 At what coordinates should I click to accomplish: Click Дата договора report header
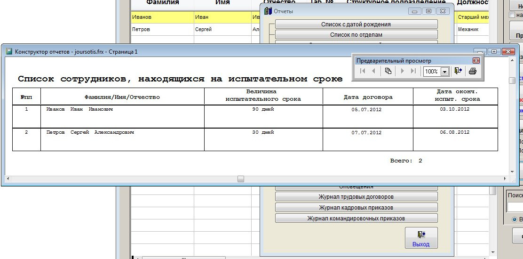click(368, 97)
